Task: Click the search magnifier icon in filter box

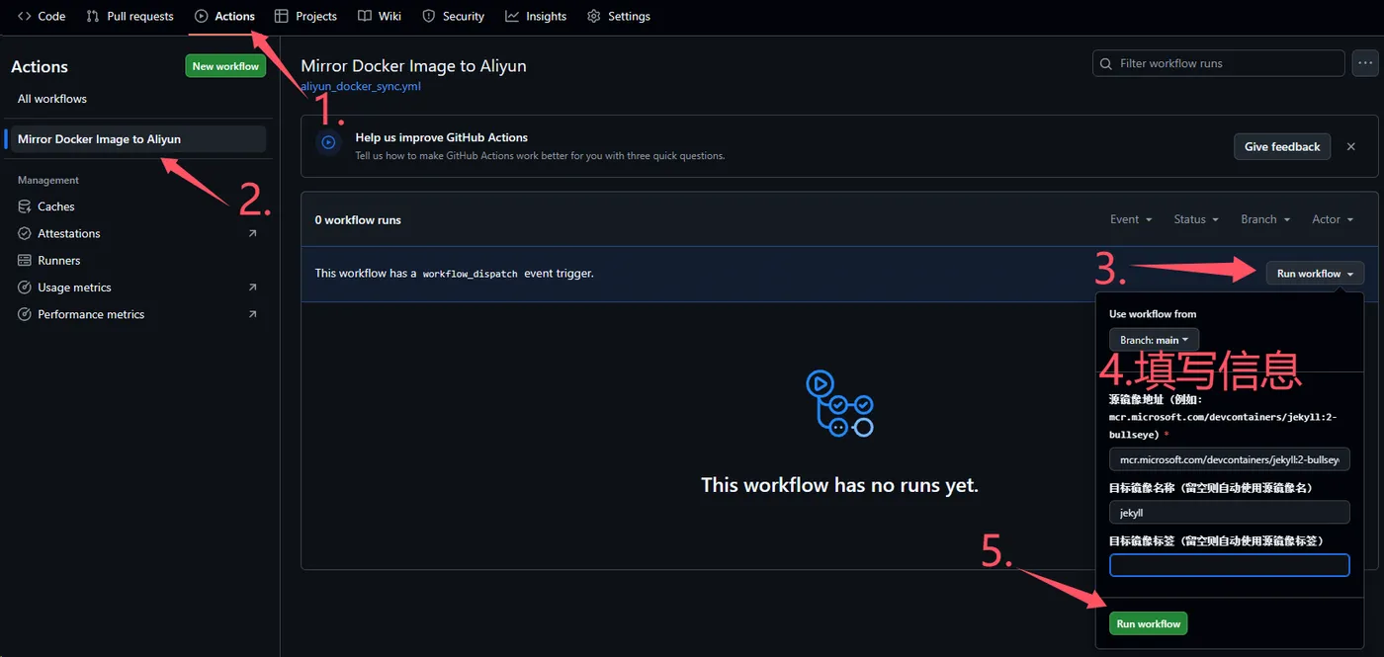Action: pos(1106,63)
